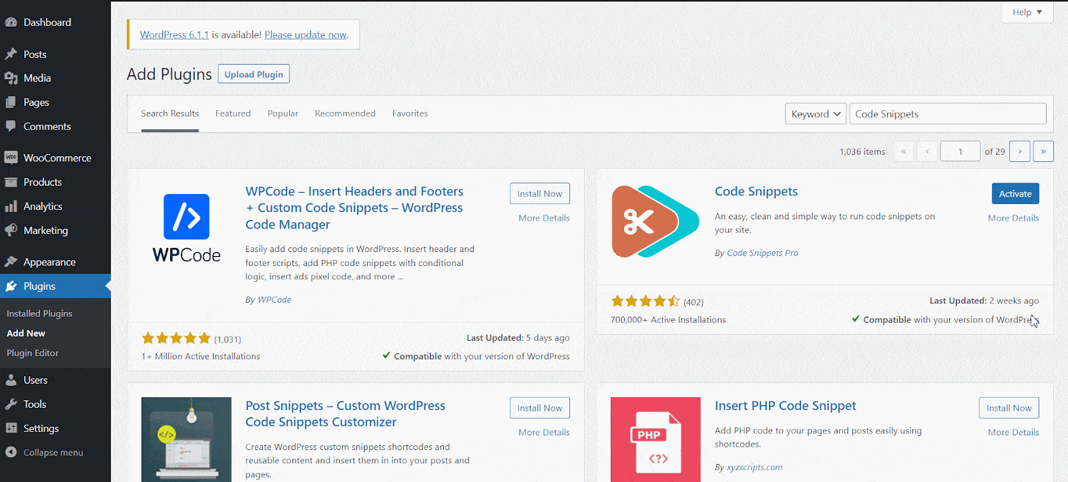The width and height of the screenshot is (1068, 482).
Task: Click the Analytics bar chart icon
Action: pos(11,206)
